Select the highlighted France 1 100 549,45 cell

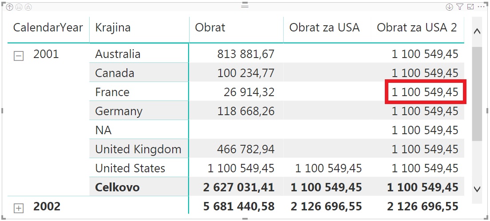coord(426,92)
